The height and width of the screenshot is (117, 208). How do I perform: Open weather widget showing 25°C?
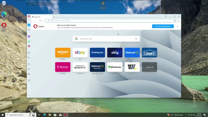pos(175,115)
